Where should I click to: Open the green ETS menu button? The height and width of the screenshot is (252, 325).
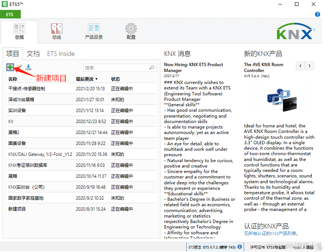(10, 15)
